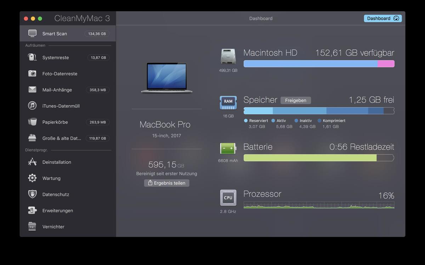
Task: Click the 595,15 GB cleaned total
Action: click(166, 164)
